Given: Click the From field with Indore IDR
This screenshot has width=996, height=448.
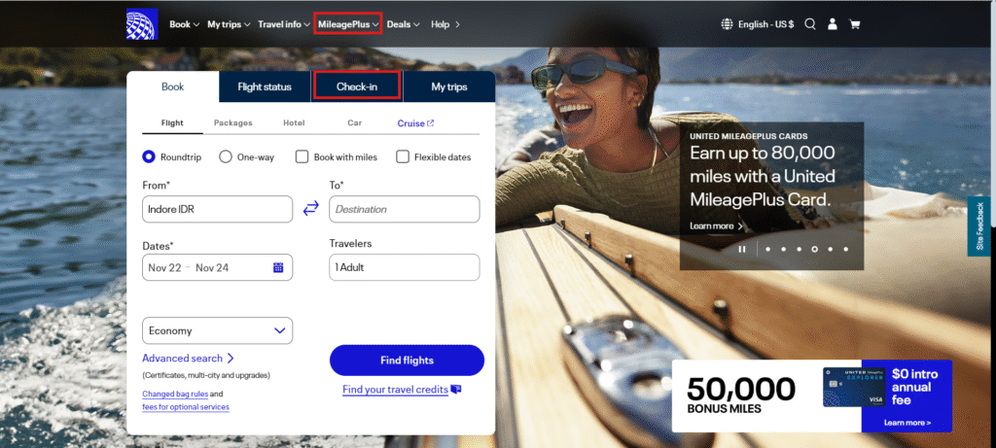Looking at the screenshot, I should point(217,209).
